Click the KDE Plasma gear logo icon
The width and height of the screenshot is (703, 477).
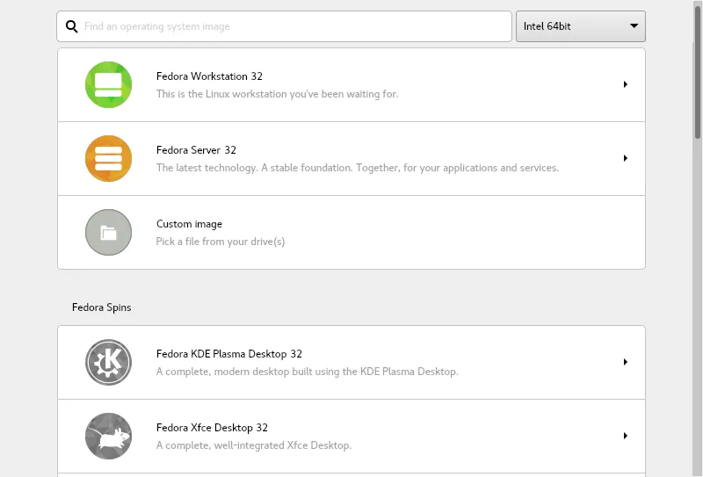point(108,362)
